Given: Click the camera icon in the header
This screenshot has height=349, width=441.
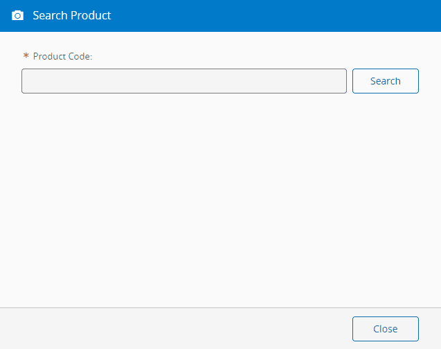Looking at the screenshot, I should pyautogui.click(x=17, y=15).
